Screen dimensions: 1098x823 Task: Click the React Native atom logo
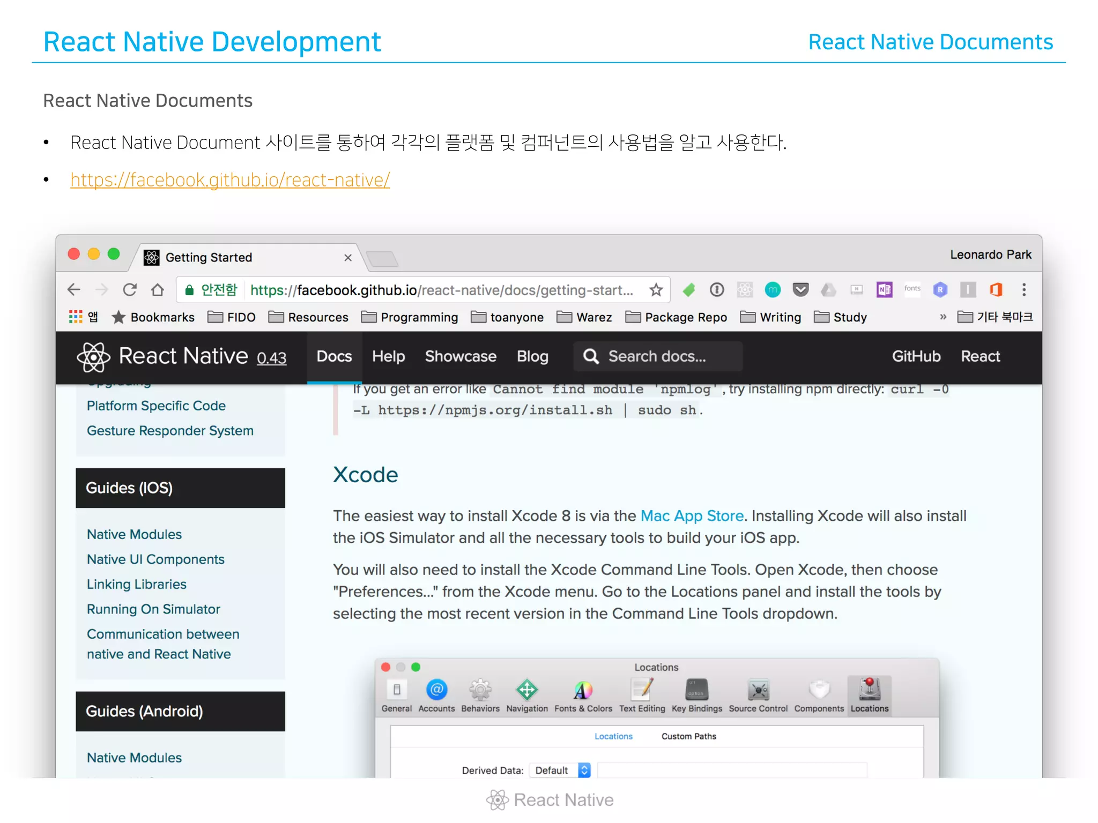pos(93,357)
